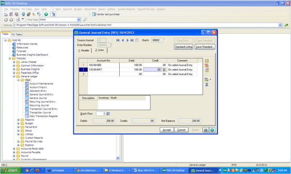The width and height of the screenshot is (291, 174).
Task: Select row header number 3 in grid
Action: click(83, 74)
